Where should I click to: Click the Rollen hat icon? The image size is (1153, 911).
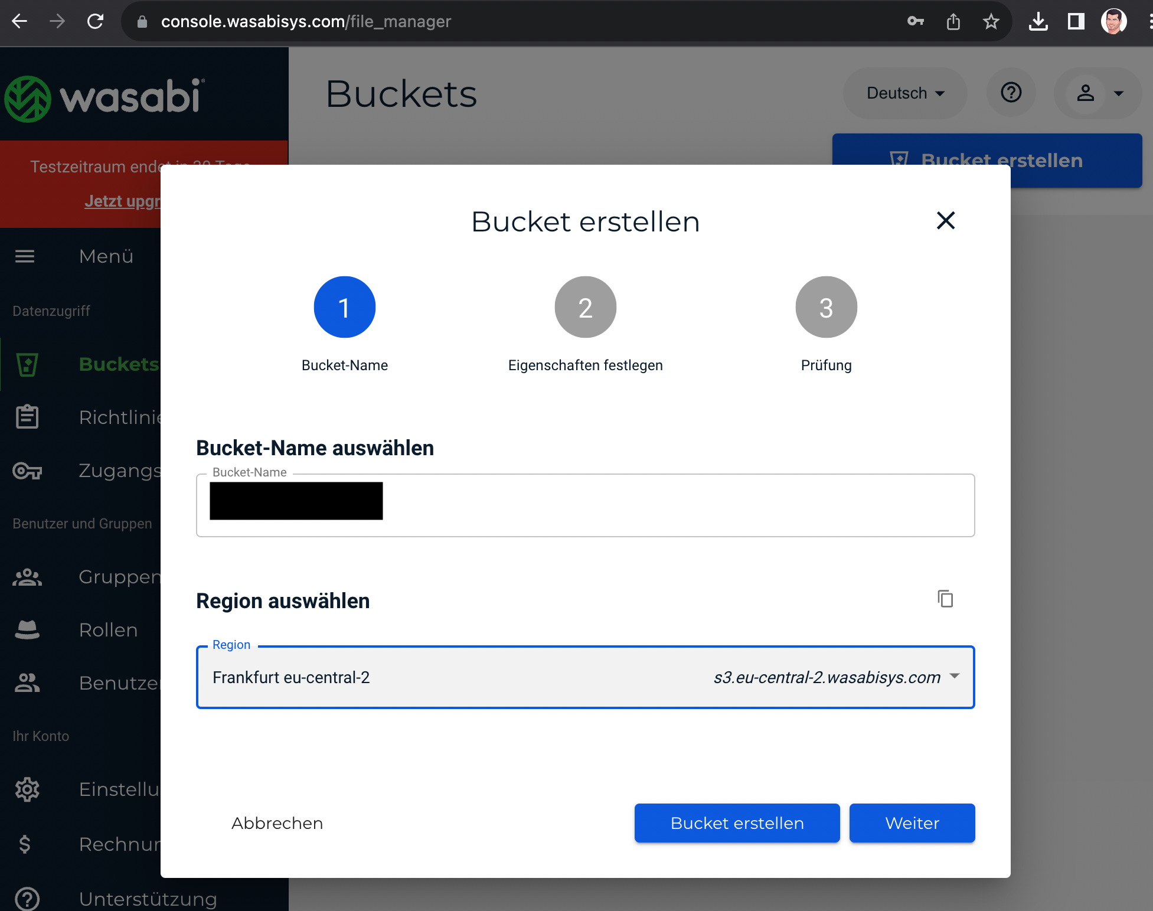[x=27, y=630]
